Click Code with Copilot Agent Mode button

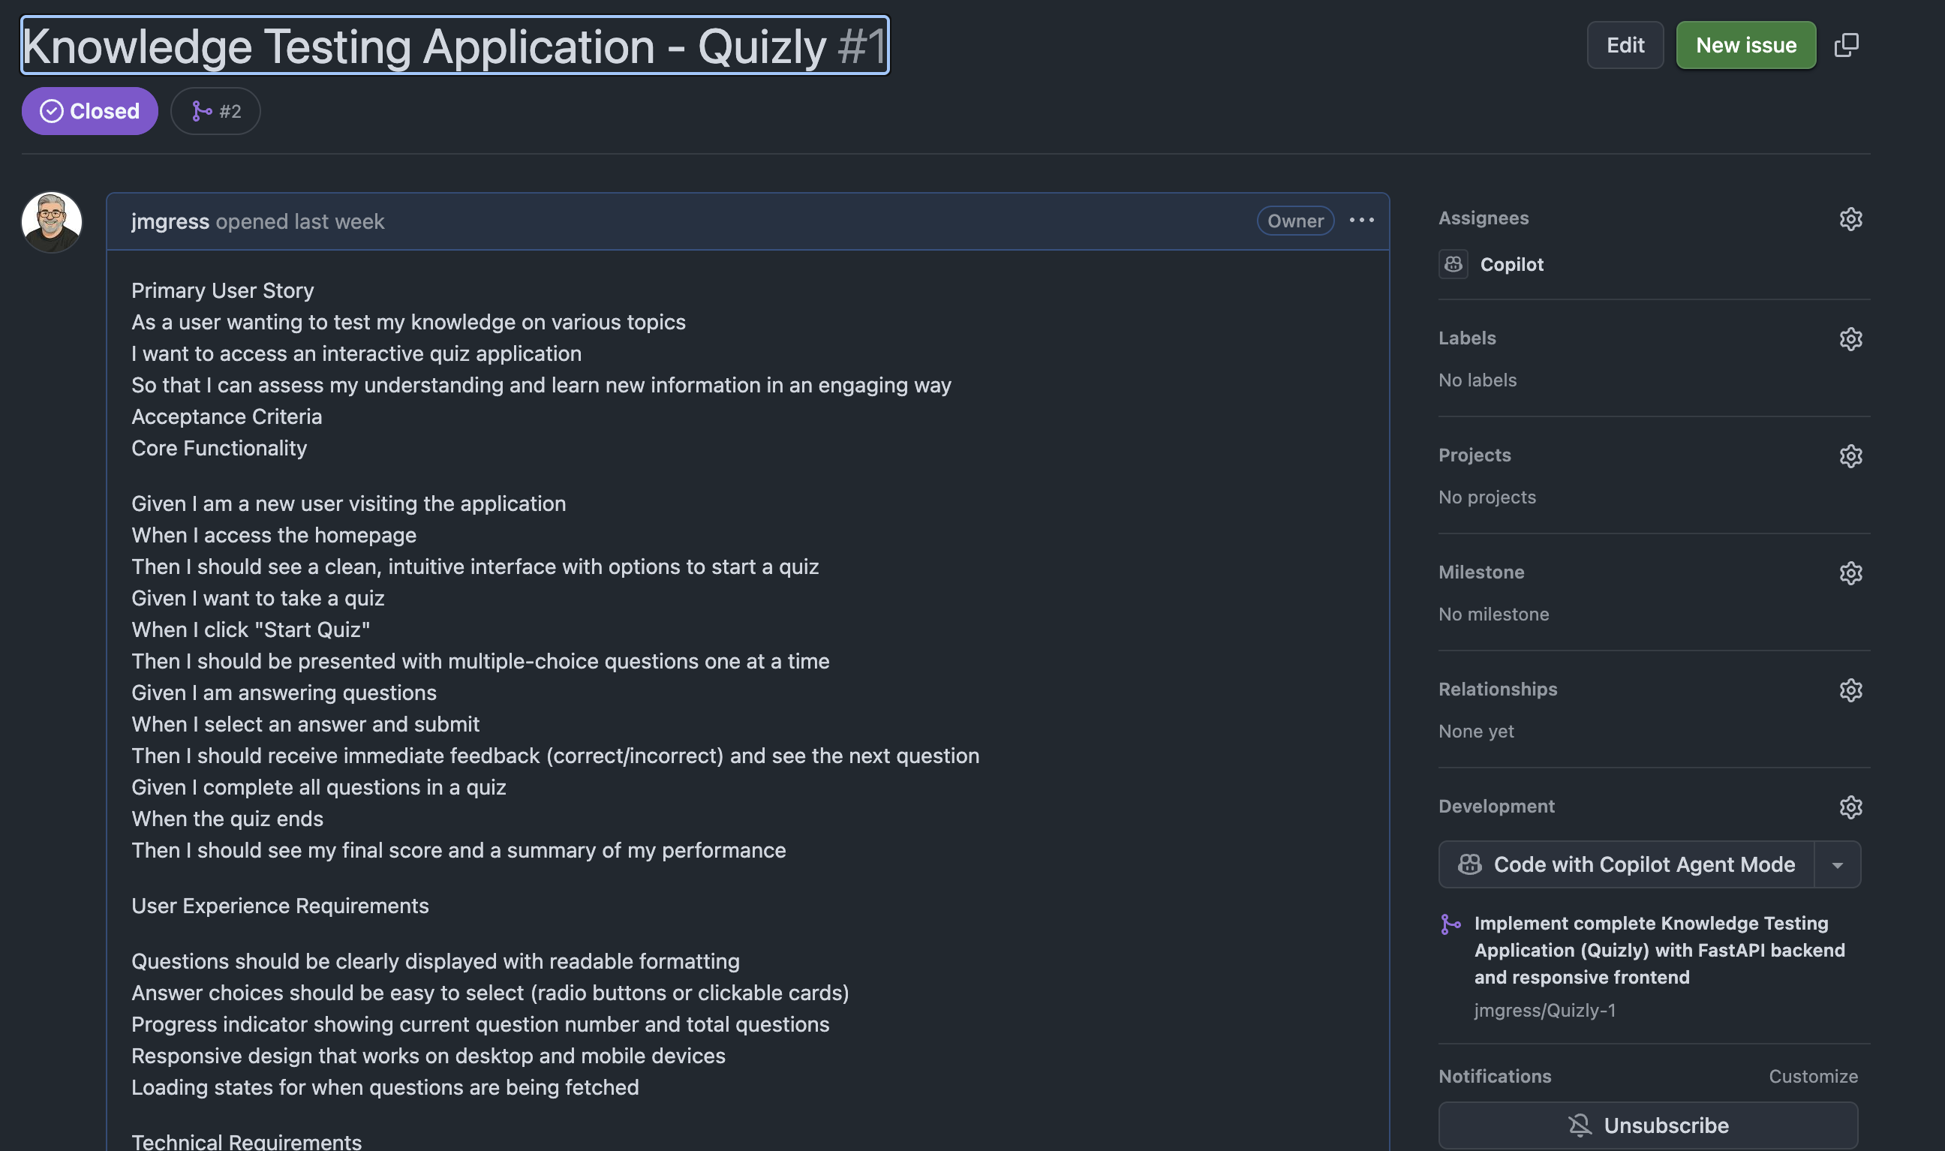(x=1627, y=864)
